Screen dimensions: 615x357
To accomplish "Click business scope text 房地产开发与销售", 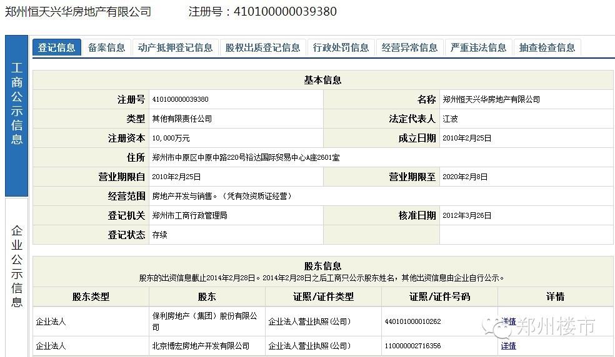I will tap(182, 196).
